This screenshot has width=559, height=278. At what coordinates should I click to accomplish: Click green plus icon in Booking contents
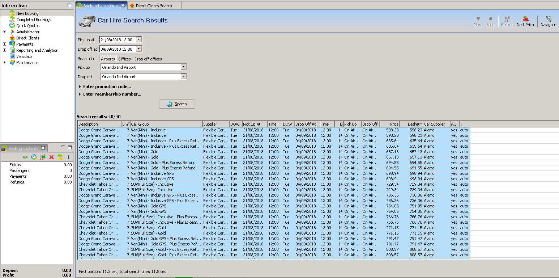click(x=25, y=157)
